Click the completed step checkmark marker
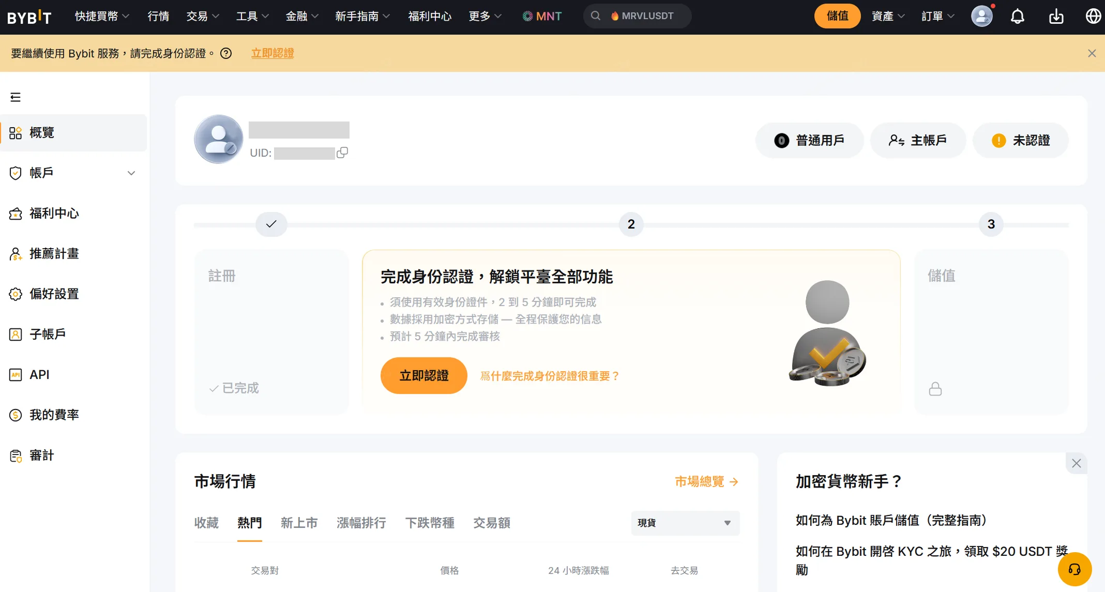1105x592 pixels. click(x=271, y=224)
